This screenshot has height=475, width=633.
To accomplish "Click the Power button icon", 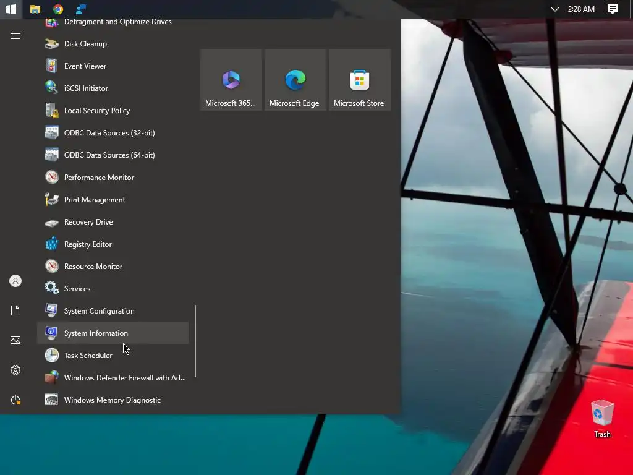I will (15, 400).
